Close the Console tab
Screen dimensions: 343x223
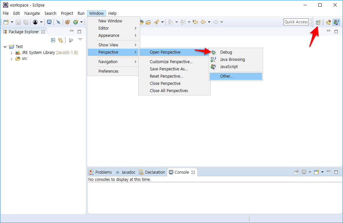[x=193, y=172]
